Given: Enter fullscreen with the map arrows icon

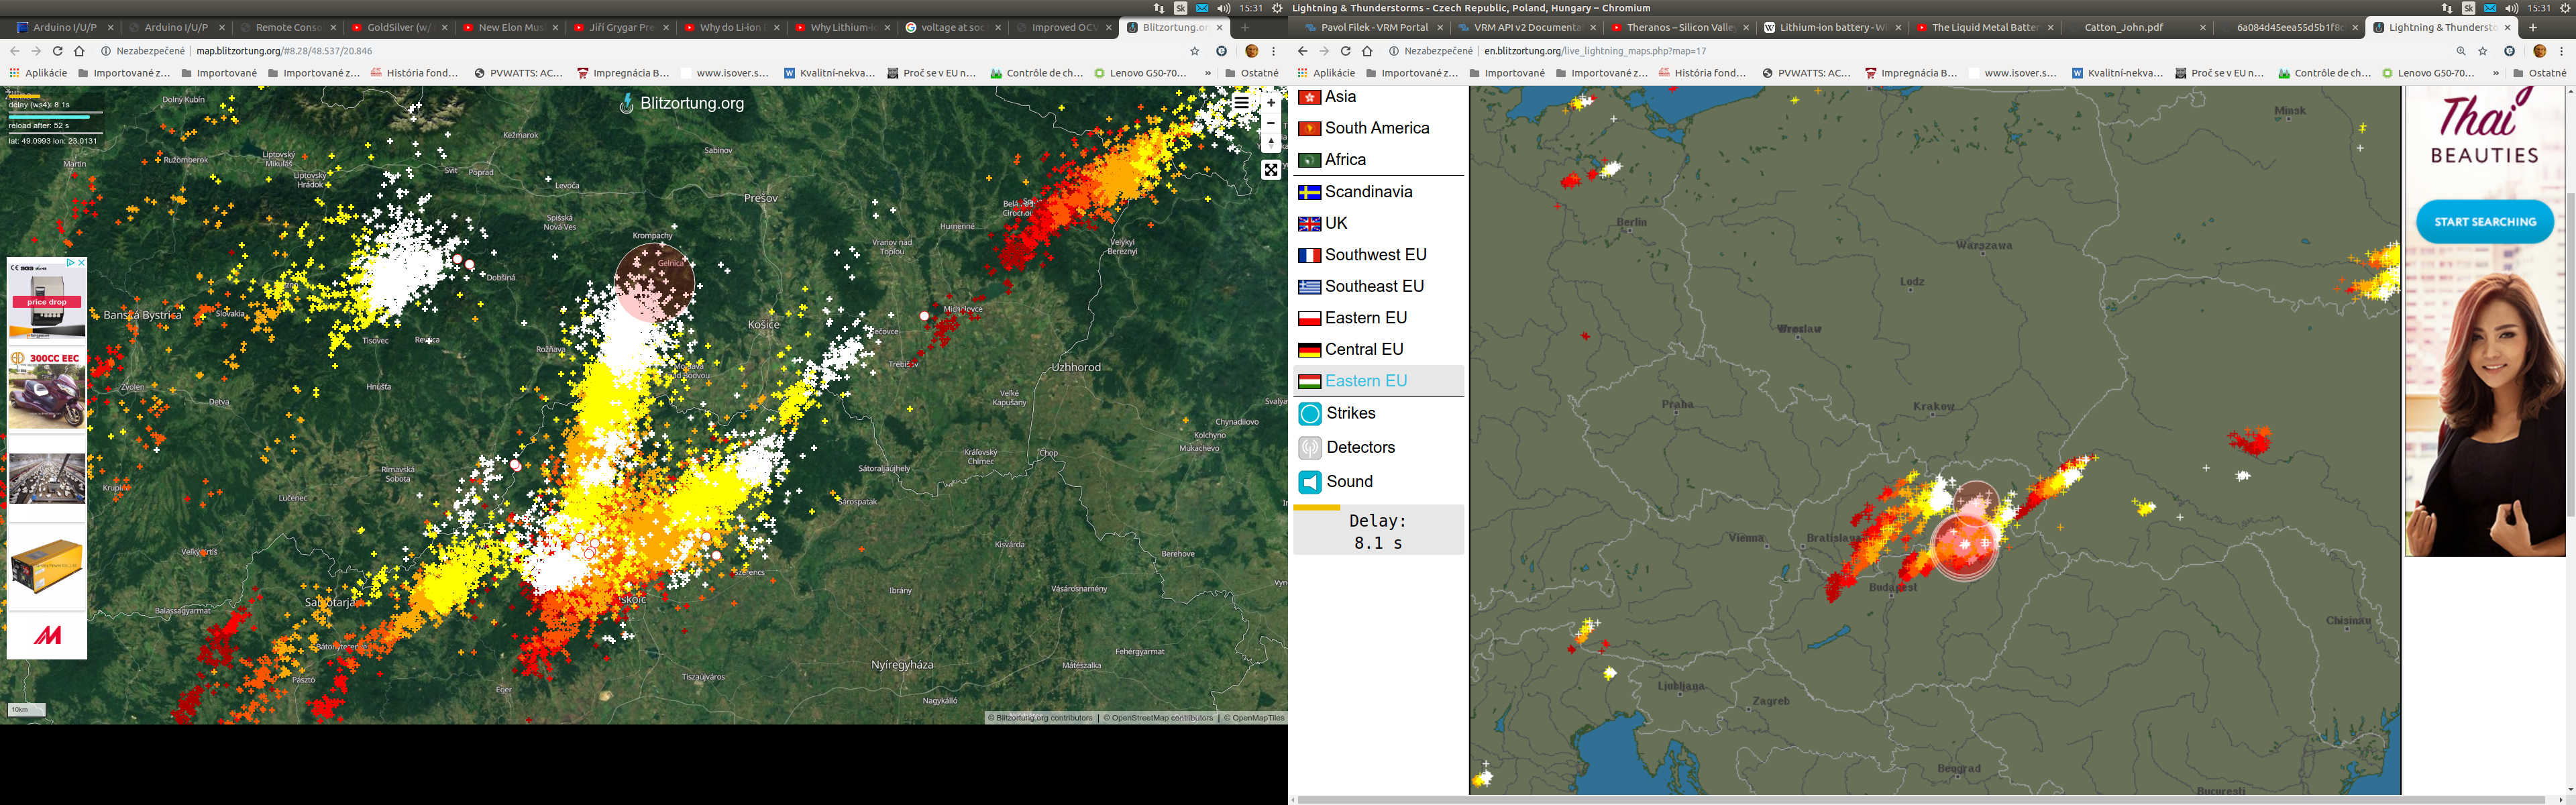Looking at the screenshot, I should (1271, 170).
